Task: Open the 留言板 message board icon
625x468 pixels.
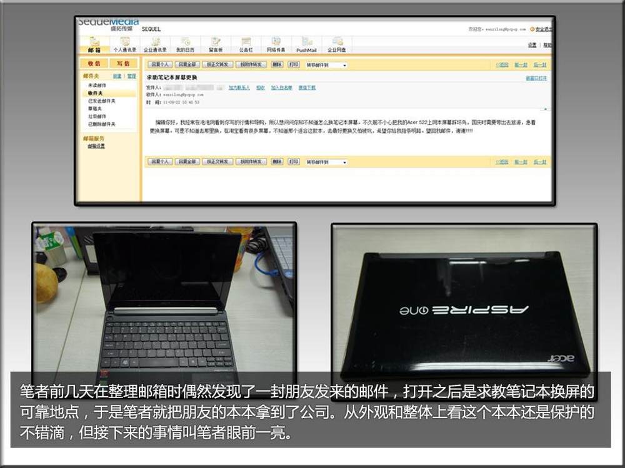Action: 216,44
